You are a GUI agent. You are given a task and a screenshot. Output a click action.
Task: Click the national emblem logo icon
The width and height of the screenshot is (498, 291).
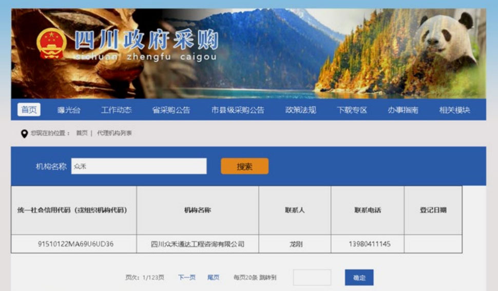[x=51, y=44]
